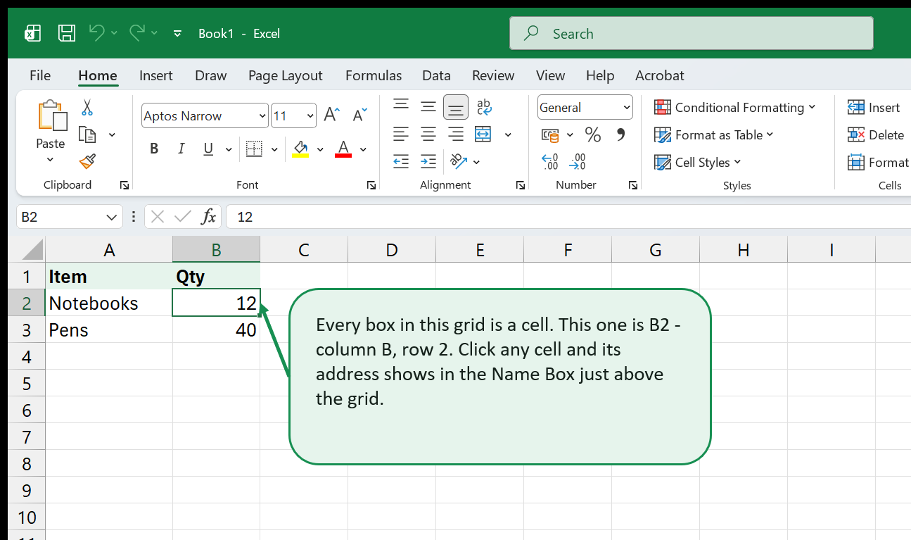Click the Redo arrow icon

pos(136,32)
